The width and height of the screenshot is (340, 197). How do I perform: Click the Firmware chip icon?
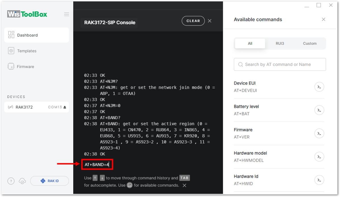click(11, 66)
